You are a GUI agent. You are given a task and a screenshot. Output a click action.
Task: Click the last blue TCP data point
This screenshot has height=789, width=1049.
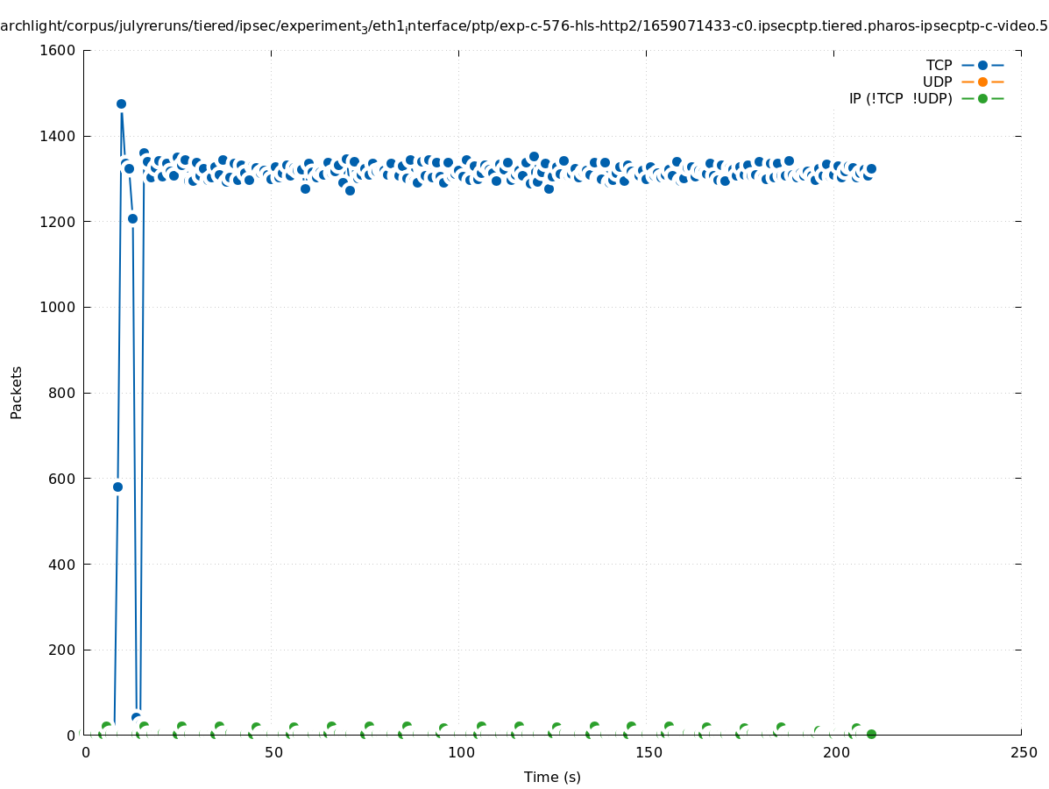coord(871,168)
